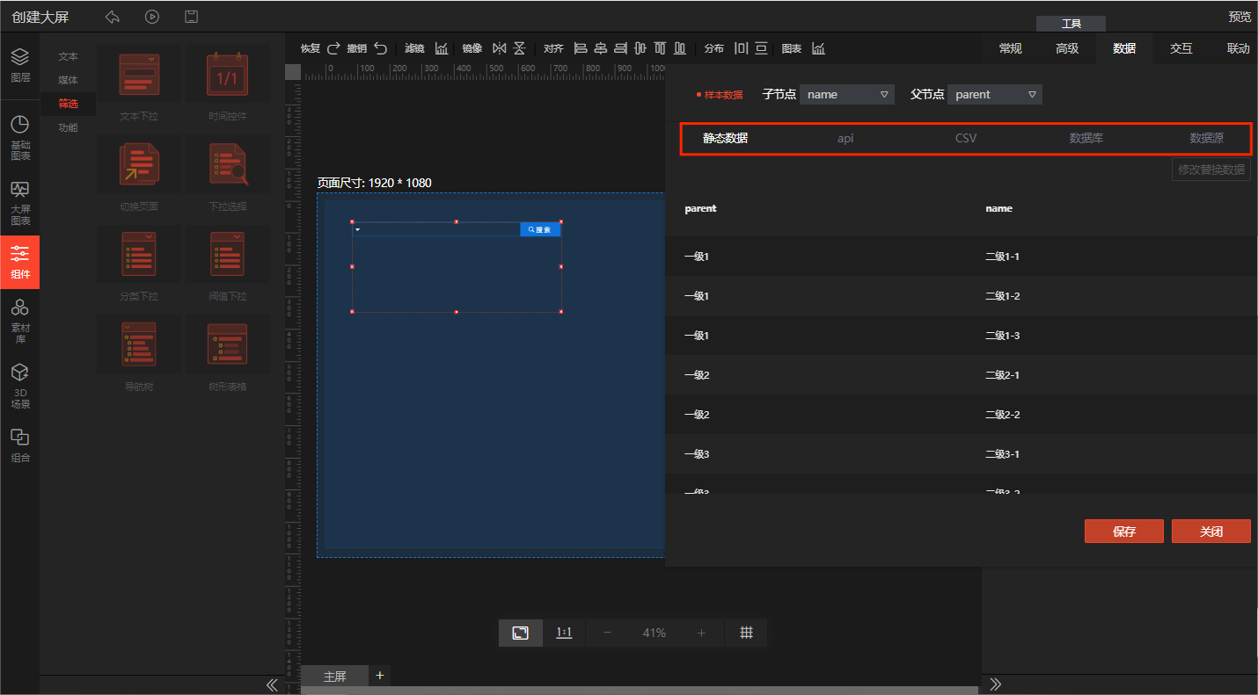Viewport: 1258px width, 695px height.
Task: Pick the 阈值下拉 component thumbnail
Action: click(227, 255)
